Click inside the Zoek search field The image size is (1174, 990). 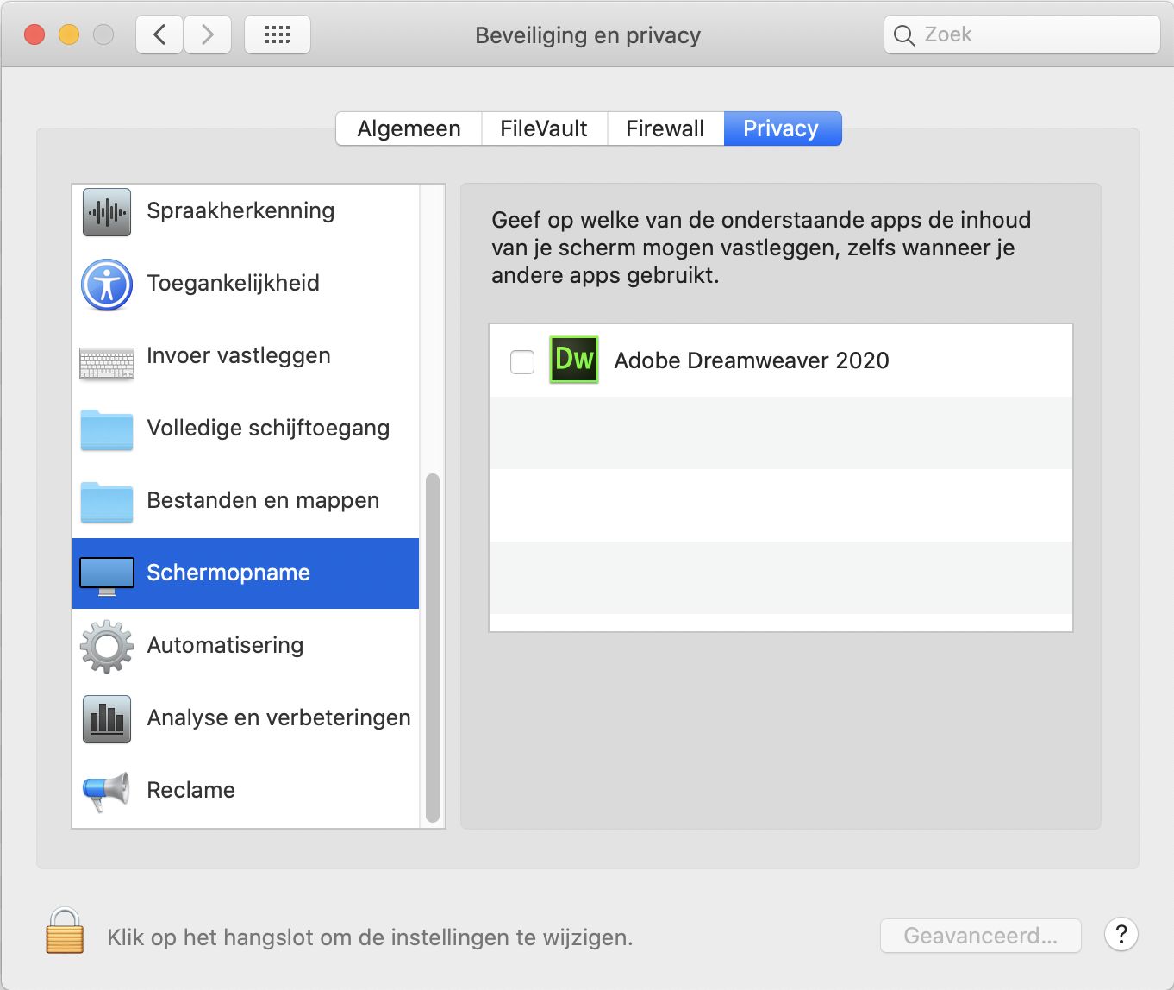tap(1021, 34)
